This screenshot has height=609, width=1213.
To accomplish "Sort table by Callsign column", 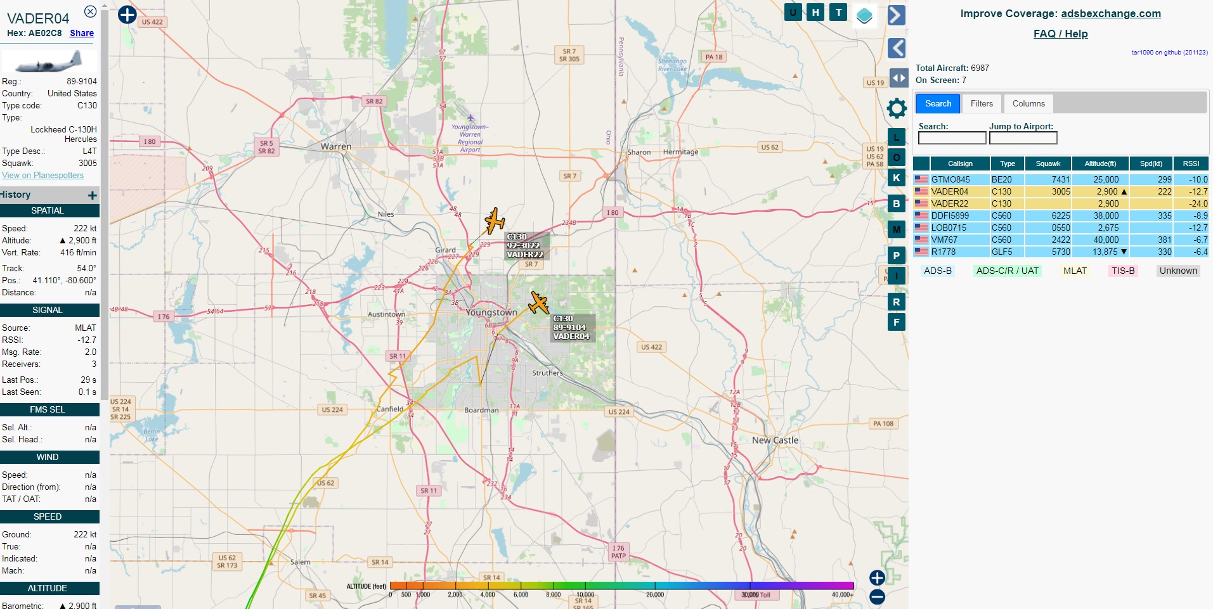I will click(960, 163).
